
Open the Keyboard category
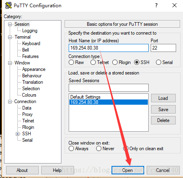31,43
